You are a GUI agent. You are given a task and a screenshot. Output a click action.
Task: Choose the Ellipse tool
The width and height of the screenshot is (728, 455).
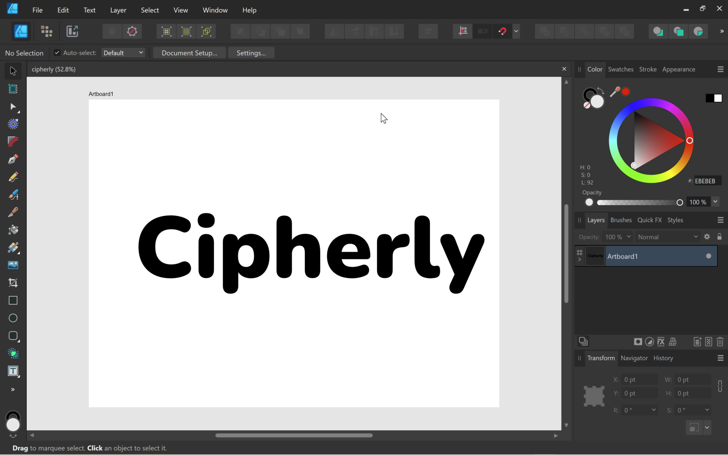[x=13, y=318]
